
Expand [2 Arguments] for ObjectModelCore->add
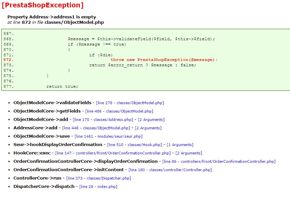(x=151, y=120)
